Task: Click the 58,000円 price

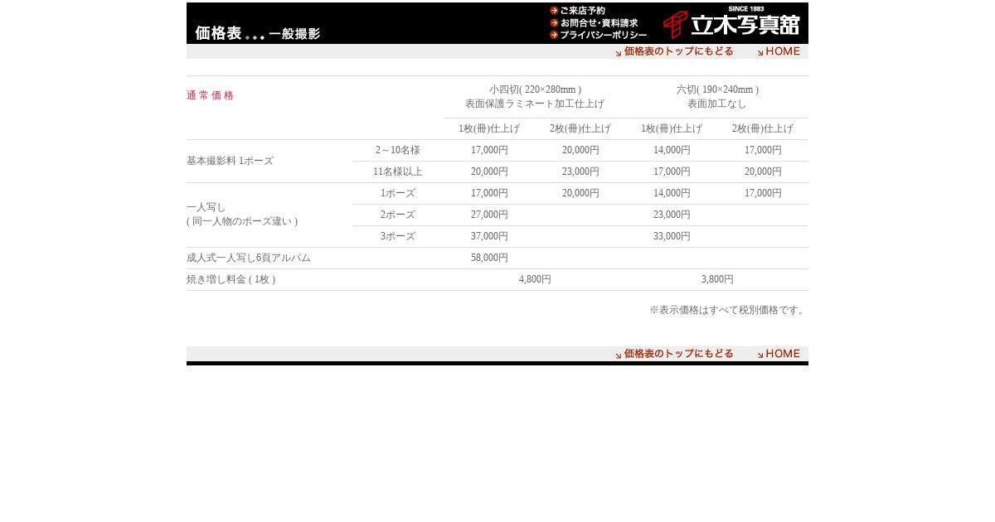Action: [x=489, y=258]
